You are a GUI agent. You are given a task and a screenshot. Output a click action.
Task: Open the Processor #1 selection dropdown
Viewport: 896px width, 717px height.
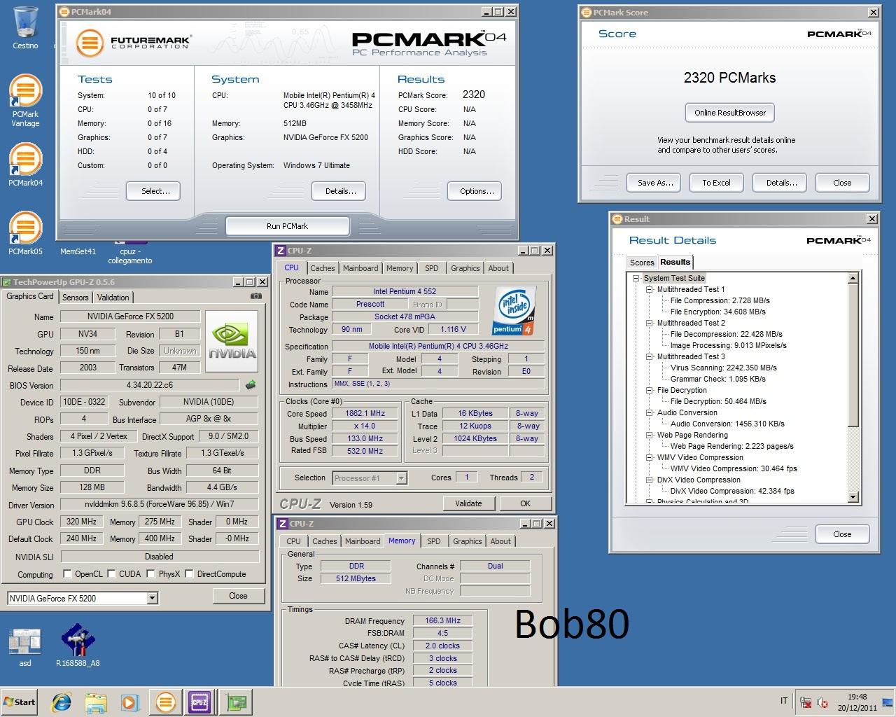401,478
